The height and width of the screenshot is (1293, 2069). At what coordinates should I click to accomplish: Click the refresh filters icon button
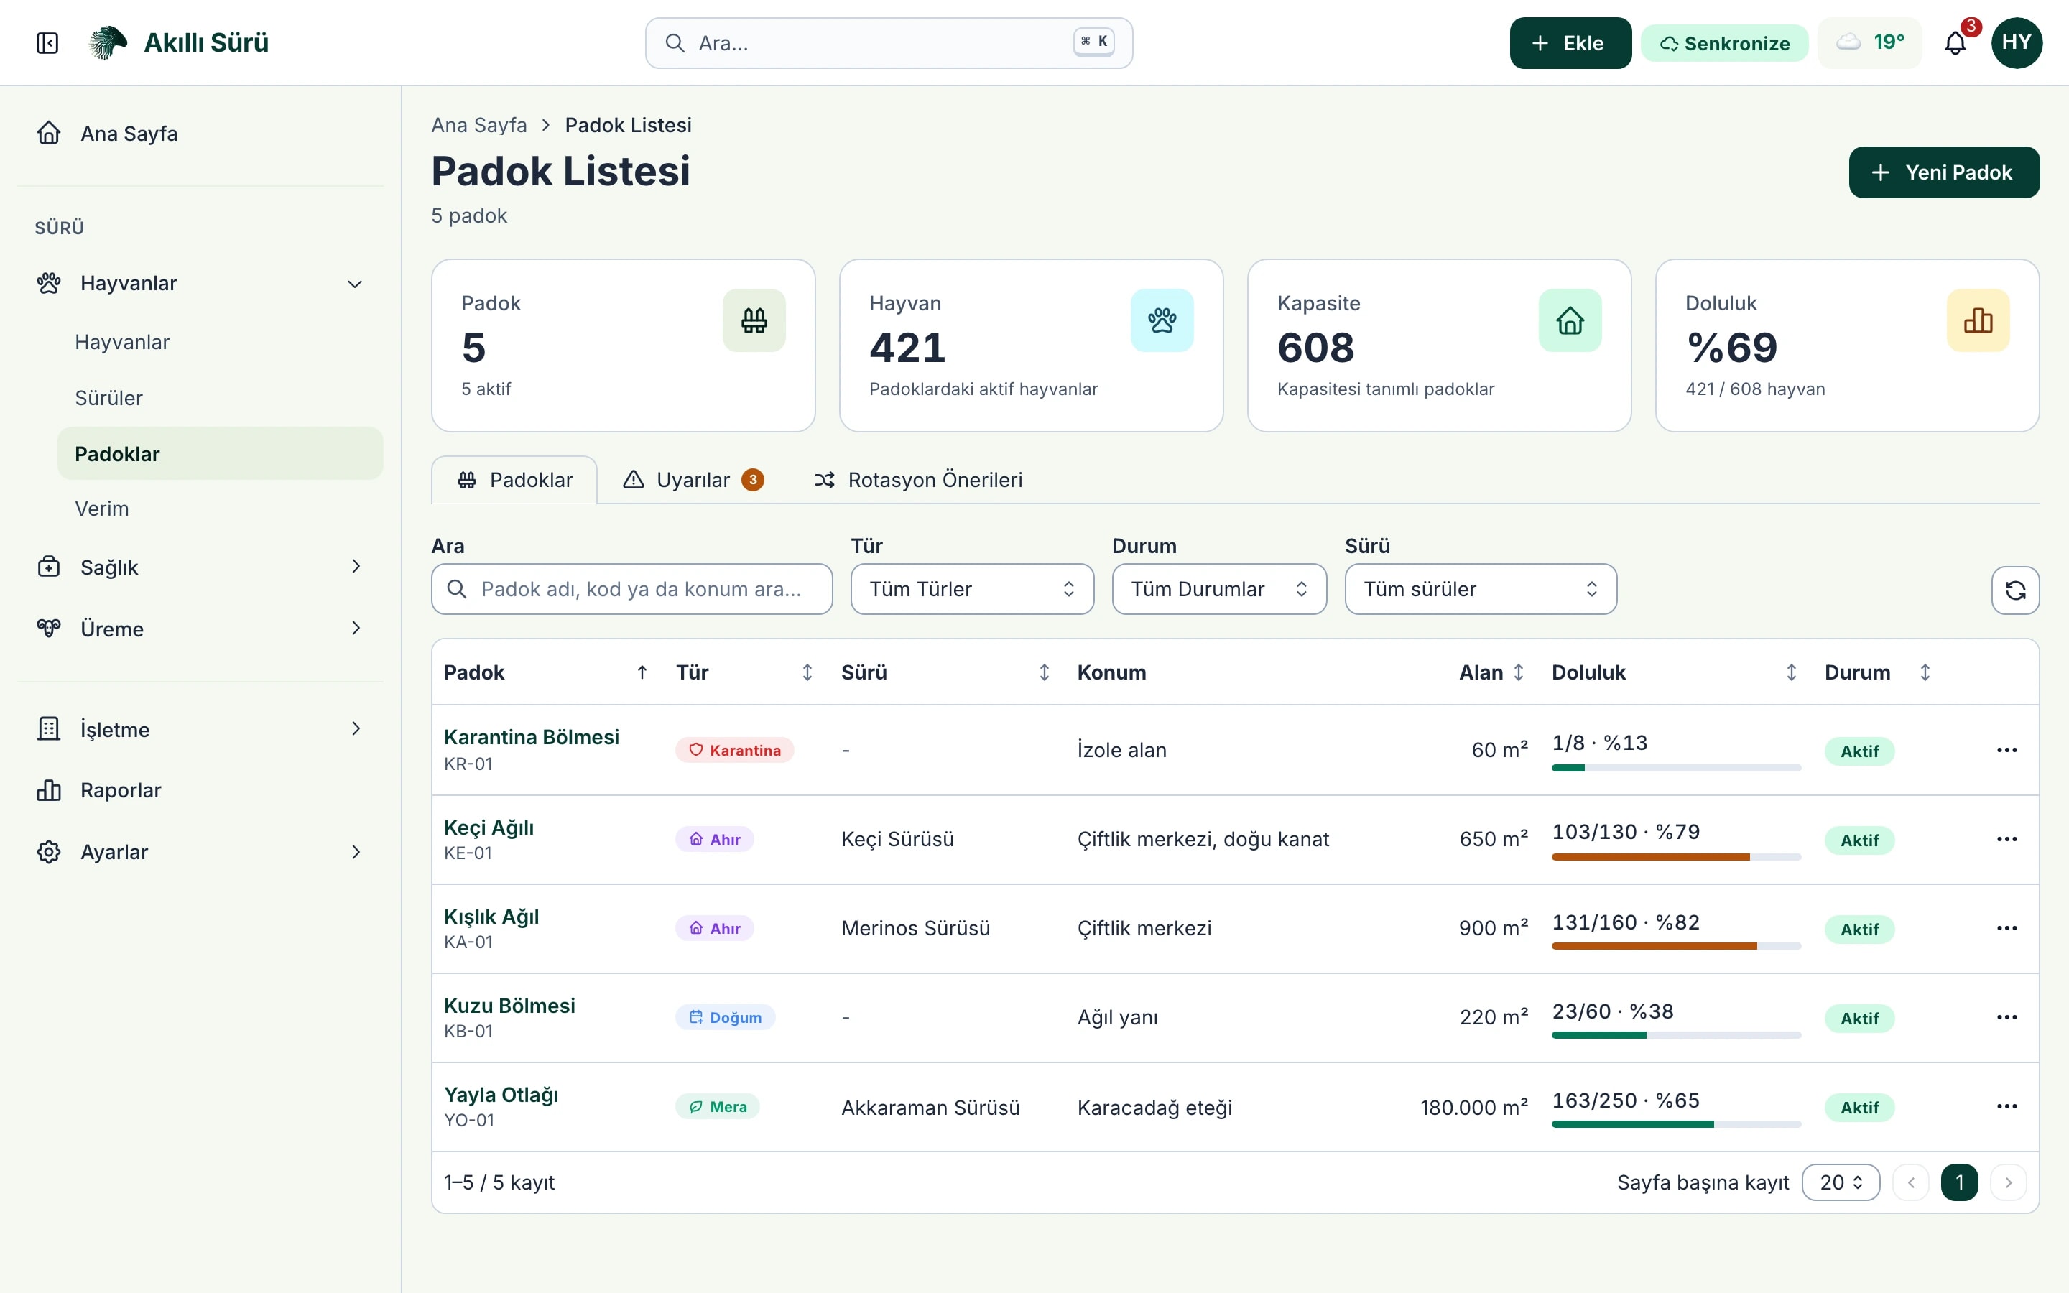[2015, 590]
